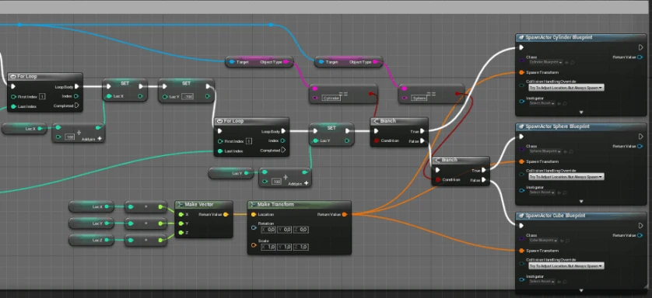Click the 100 field on Loc Y addition node
Image resolution: width=652 pixels, height=298 pixels.
click(x=276, y=182)
